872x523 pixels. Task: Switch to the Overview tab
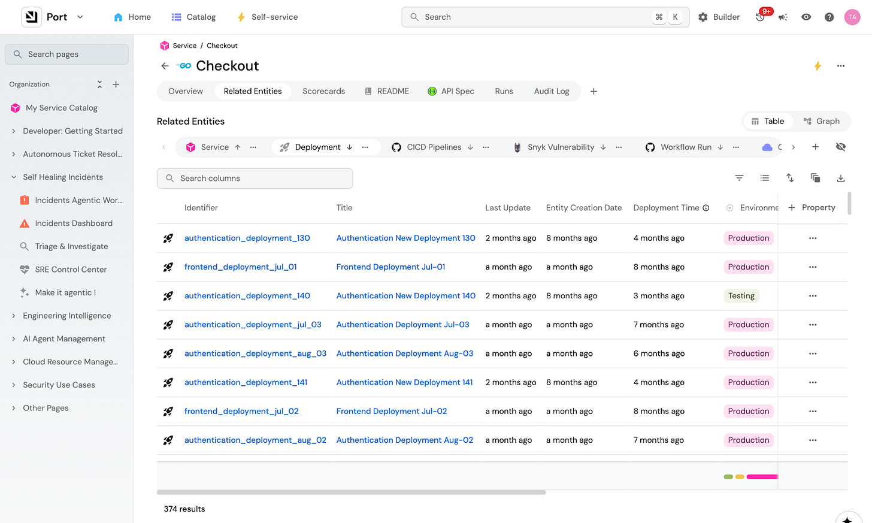coord(186,91)
